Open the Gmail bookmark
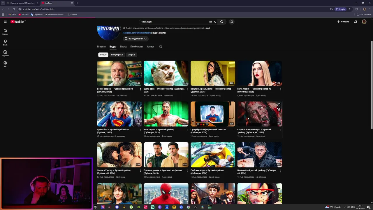Viewport: 373px width, 210px height. [x=12, y=15]
